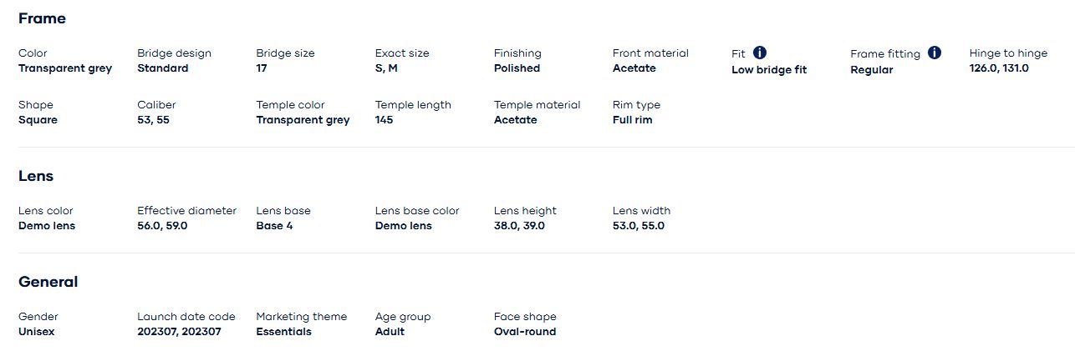Select the Lens section heading
1075x356 pixels.
pos(36,176)
